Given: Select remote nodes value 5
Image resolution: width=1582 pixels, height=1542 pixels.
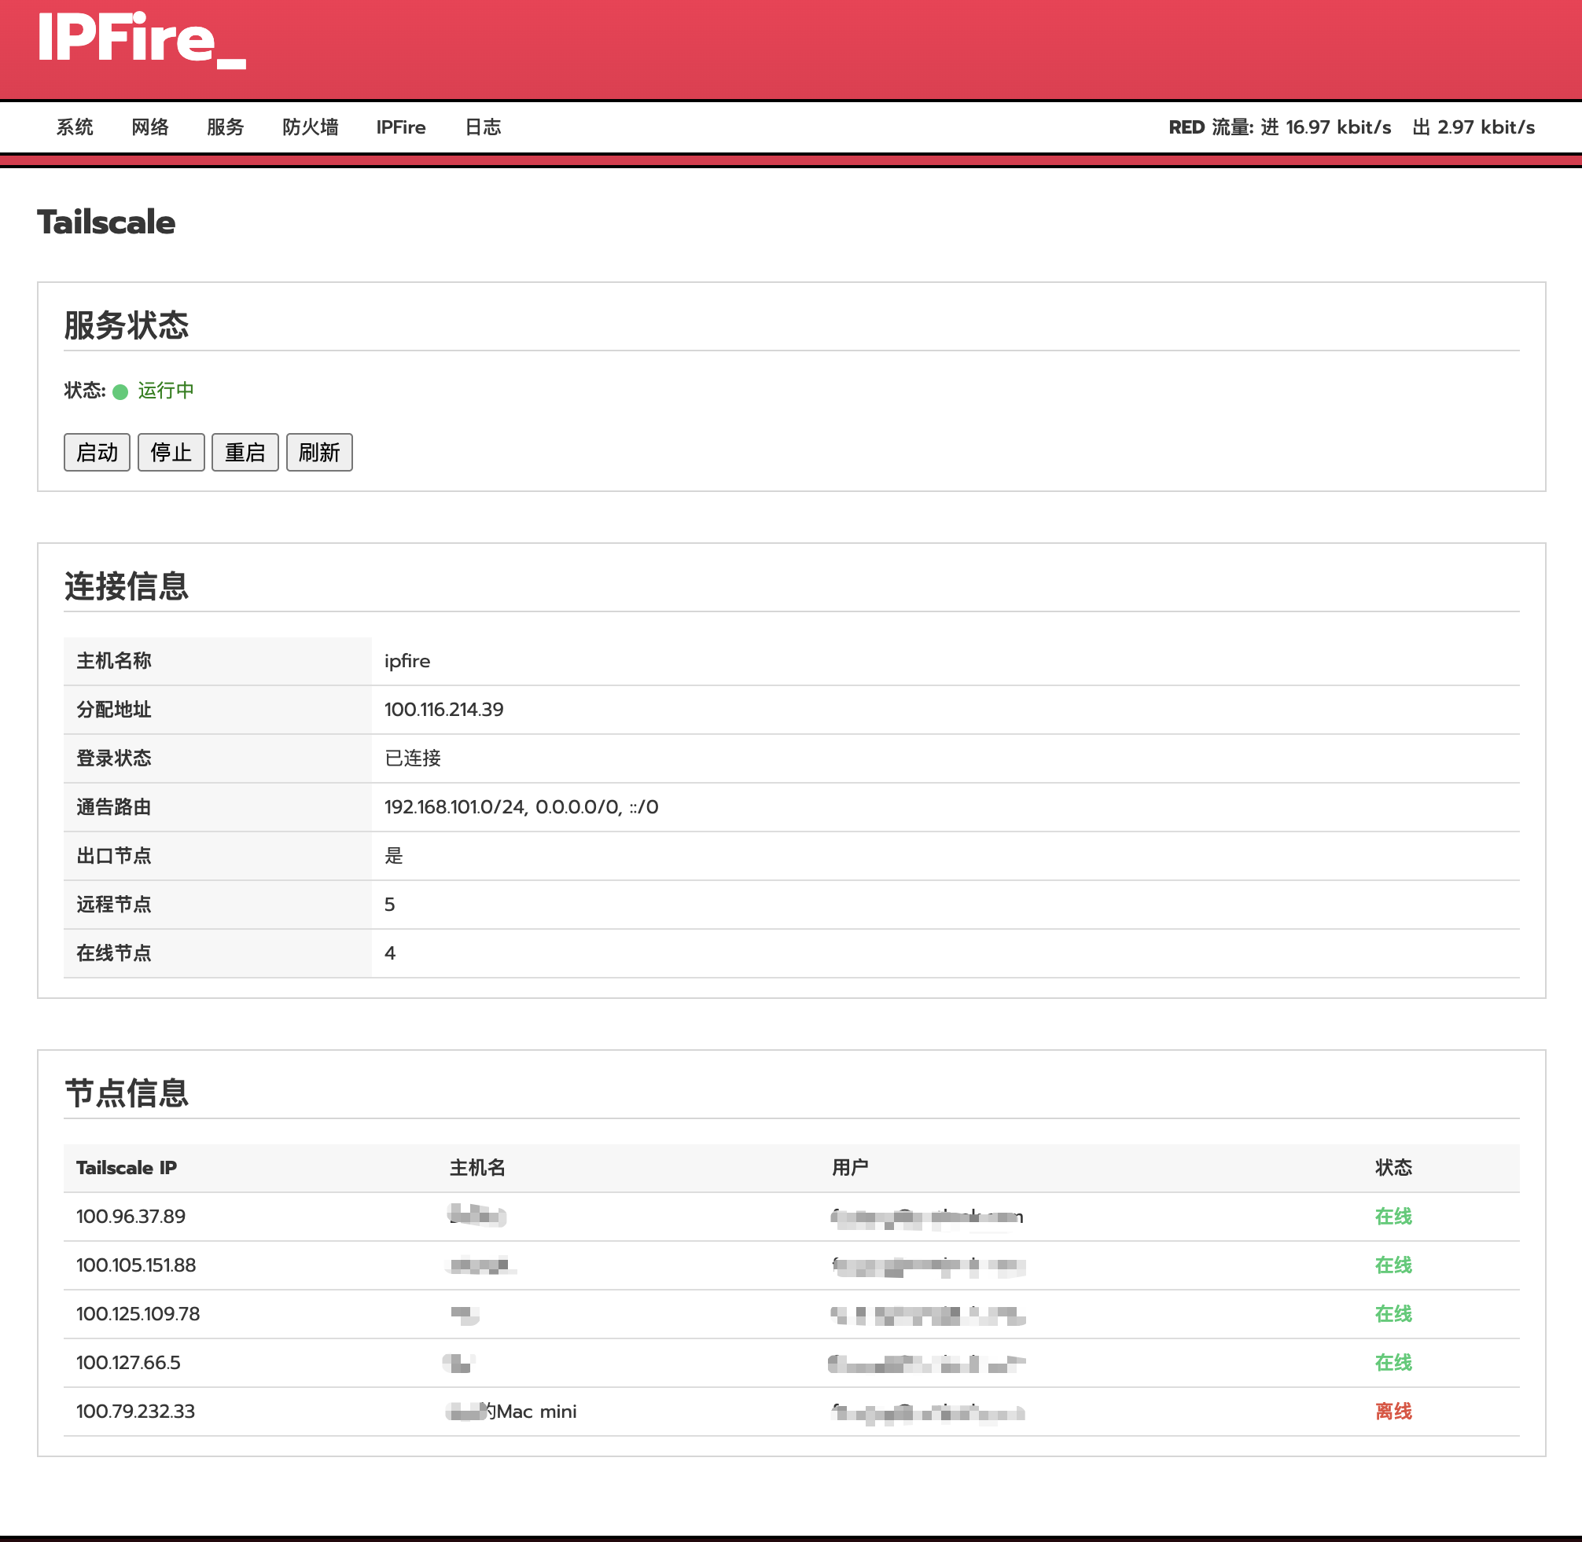Looking at the screenshot, I should [x=390, y=905].
